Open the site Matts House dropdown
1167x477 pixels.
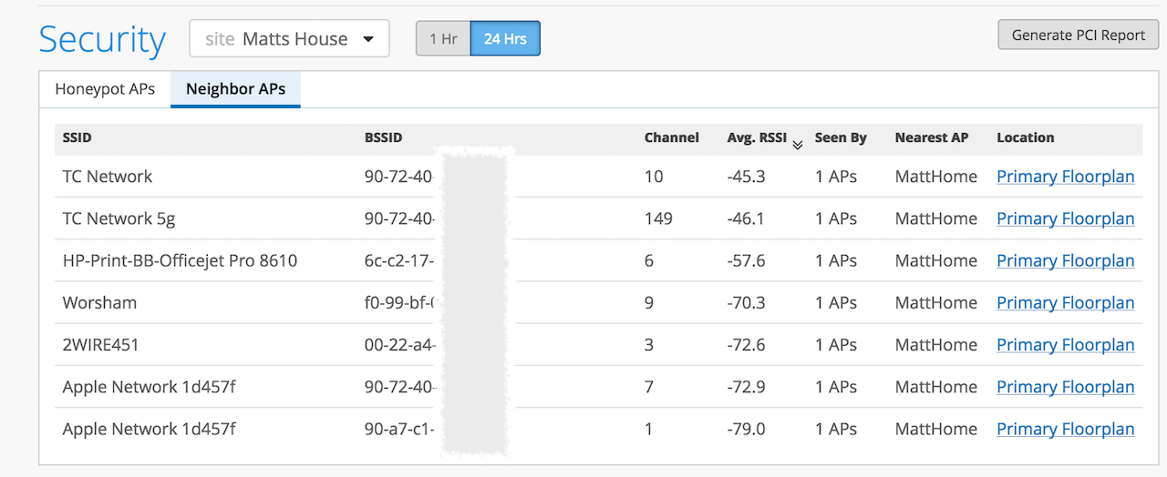(289, 39)
